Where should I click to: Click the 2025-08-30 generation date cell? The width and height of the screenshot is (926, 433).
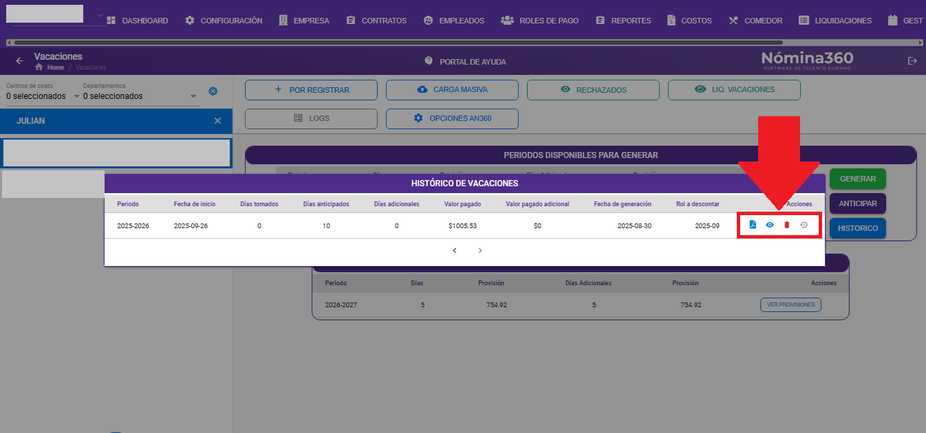(x=634, y=225)
